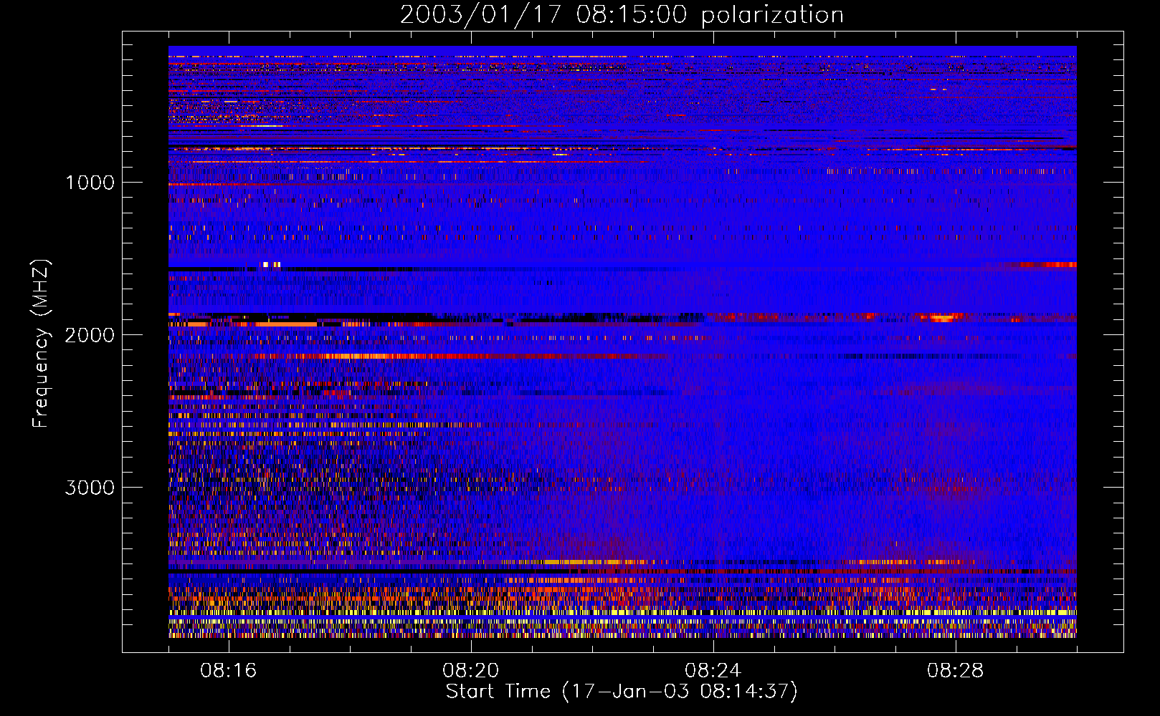
Task: Click the 3000 frequency tick label
Action: click(x=90, y=488)
